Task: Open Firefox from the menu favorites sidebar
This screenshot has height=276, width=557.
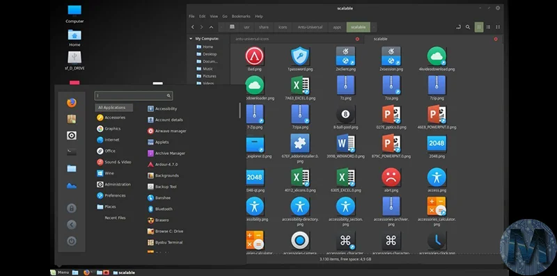Action: point(72,103)
